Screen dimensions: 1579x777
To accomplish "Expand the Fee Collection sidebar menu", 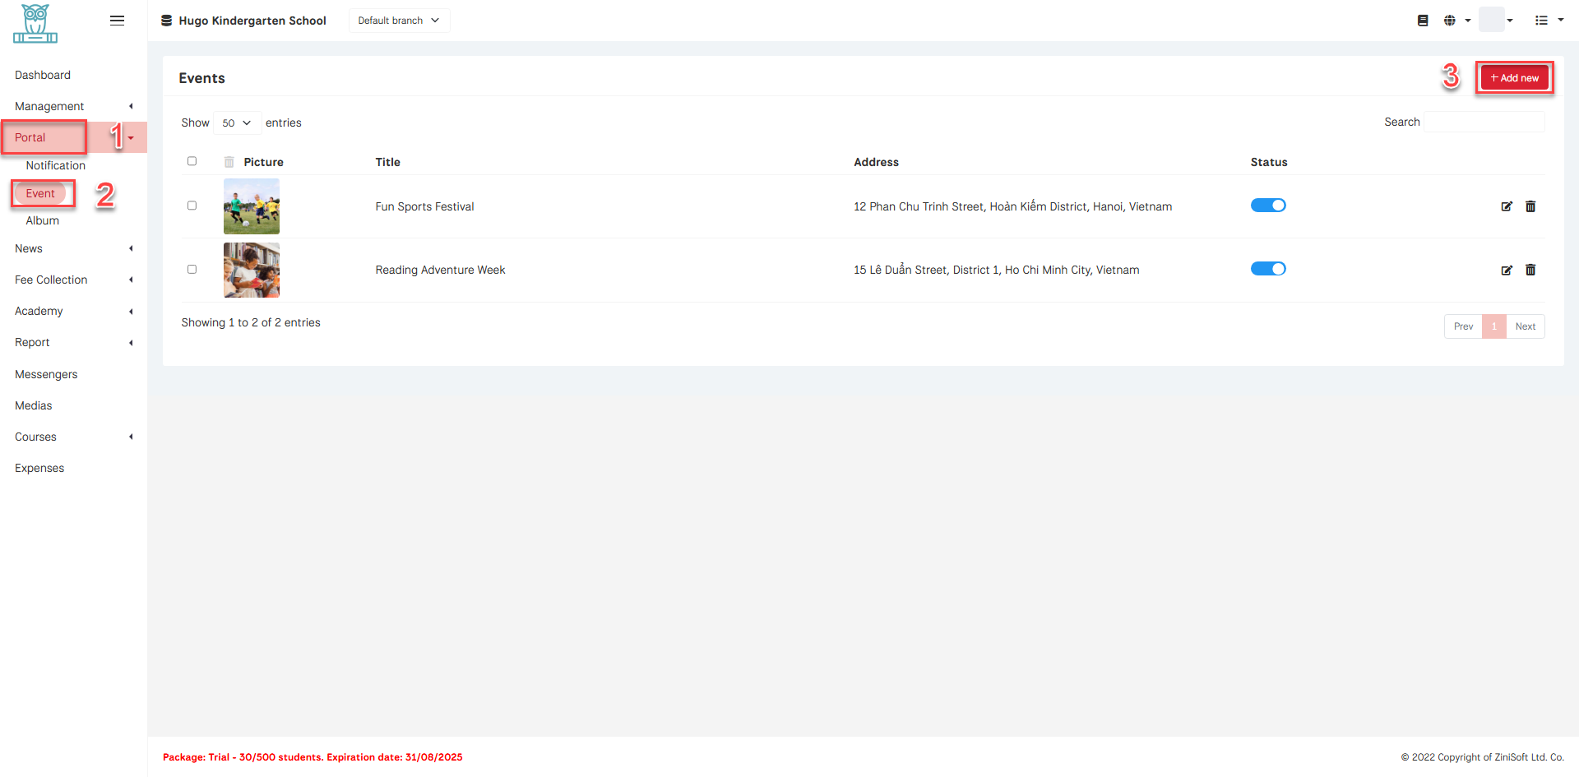I will 51,280.
